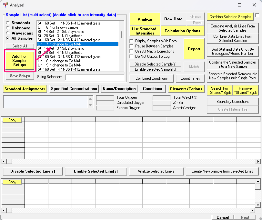
Task: Select the Standards radio button
Action: [x=8, y=23]
